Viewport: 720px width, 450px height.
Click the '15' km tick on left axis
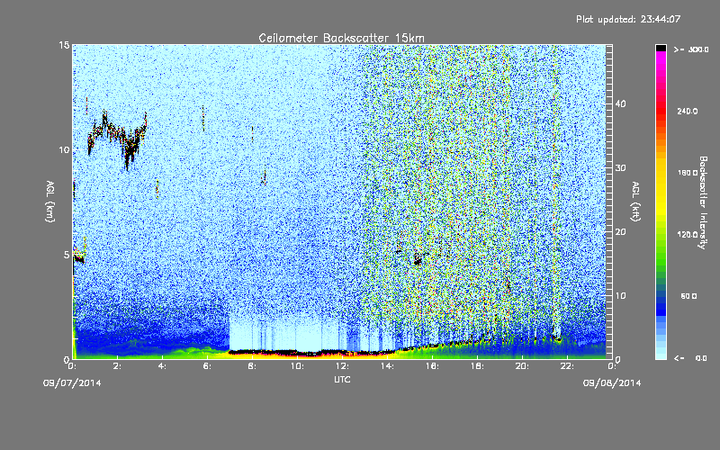64,45
